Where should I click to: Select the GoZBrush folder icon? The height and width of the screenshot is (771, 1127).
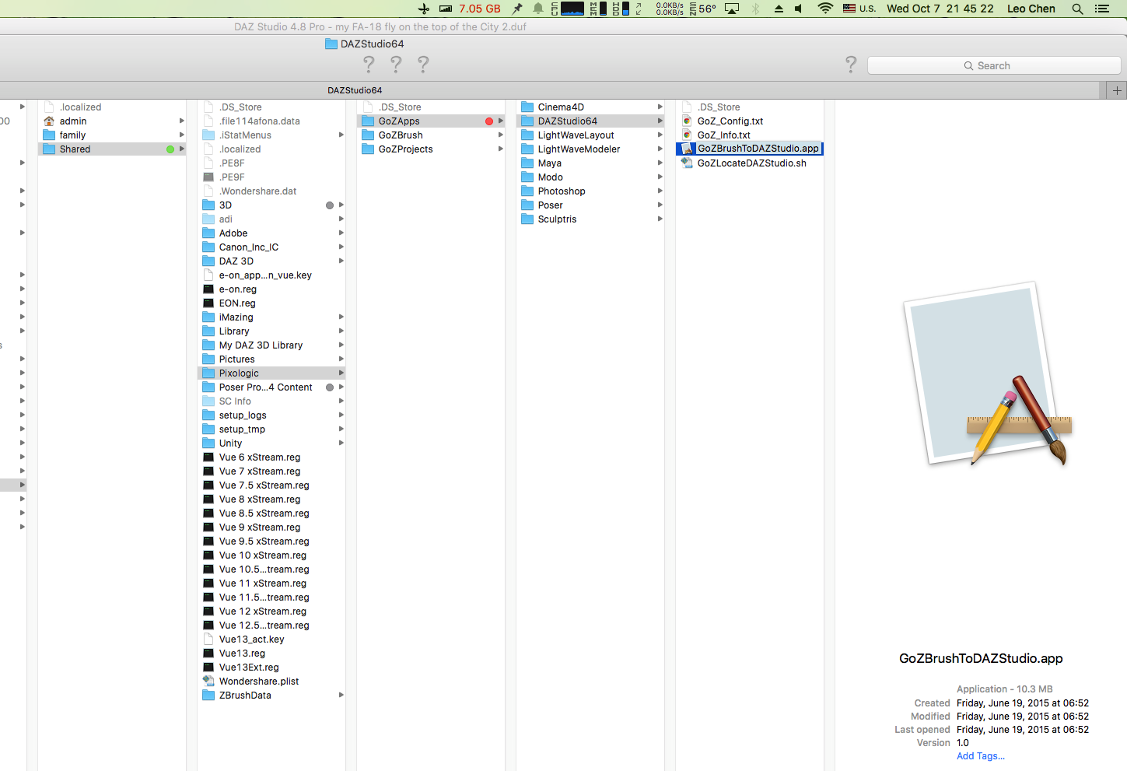pyautogui.click(x=368, y=135)
